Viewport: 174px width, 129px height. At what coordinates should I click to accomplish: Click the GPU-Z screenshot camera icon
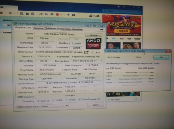102,30
